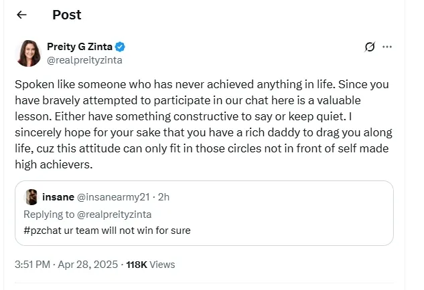Click Preity G Zinta's verified blue badge
Viewport: 424px width, 290px height.
(x=121, y=47)
